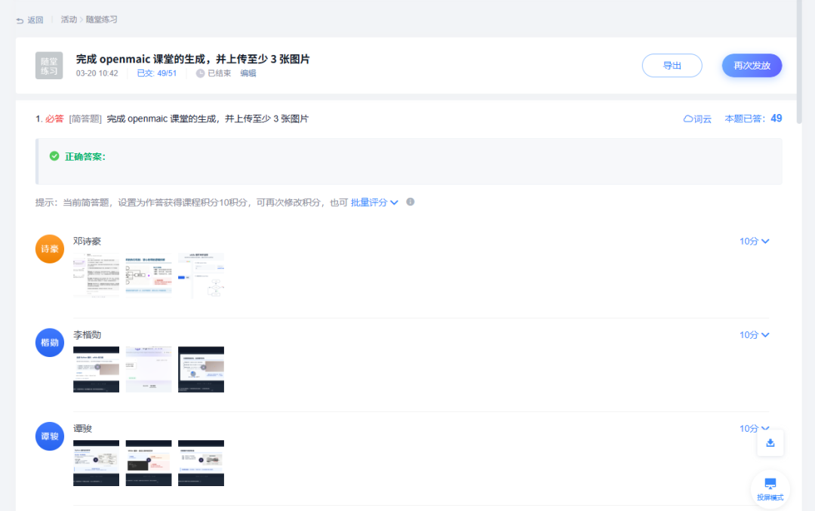
Task: Open 邓诗豪's 10分 score dropdown
Action: 754,242
